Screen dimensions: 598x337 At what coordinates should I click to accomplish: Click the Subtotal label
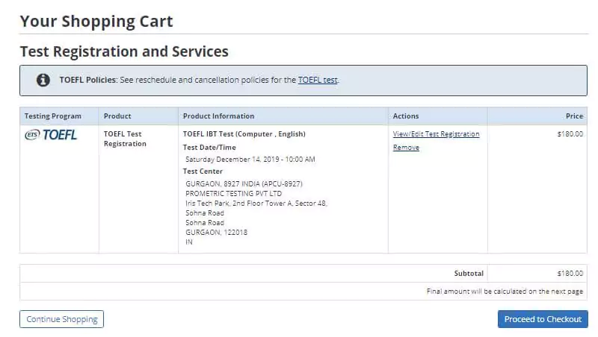[x=469, y=274]
